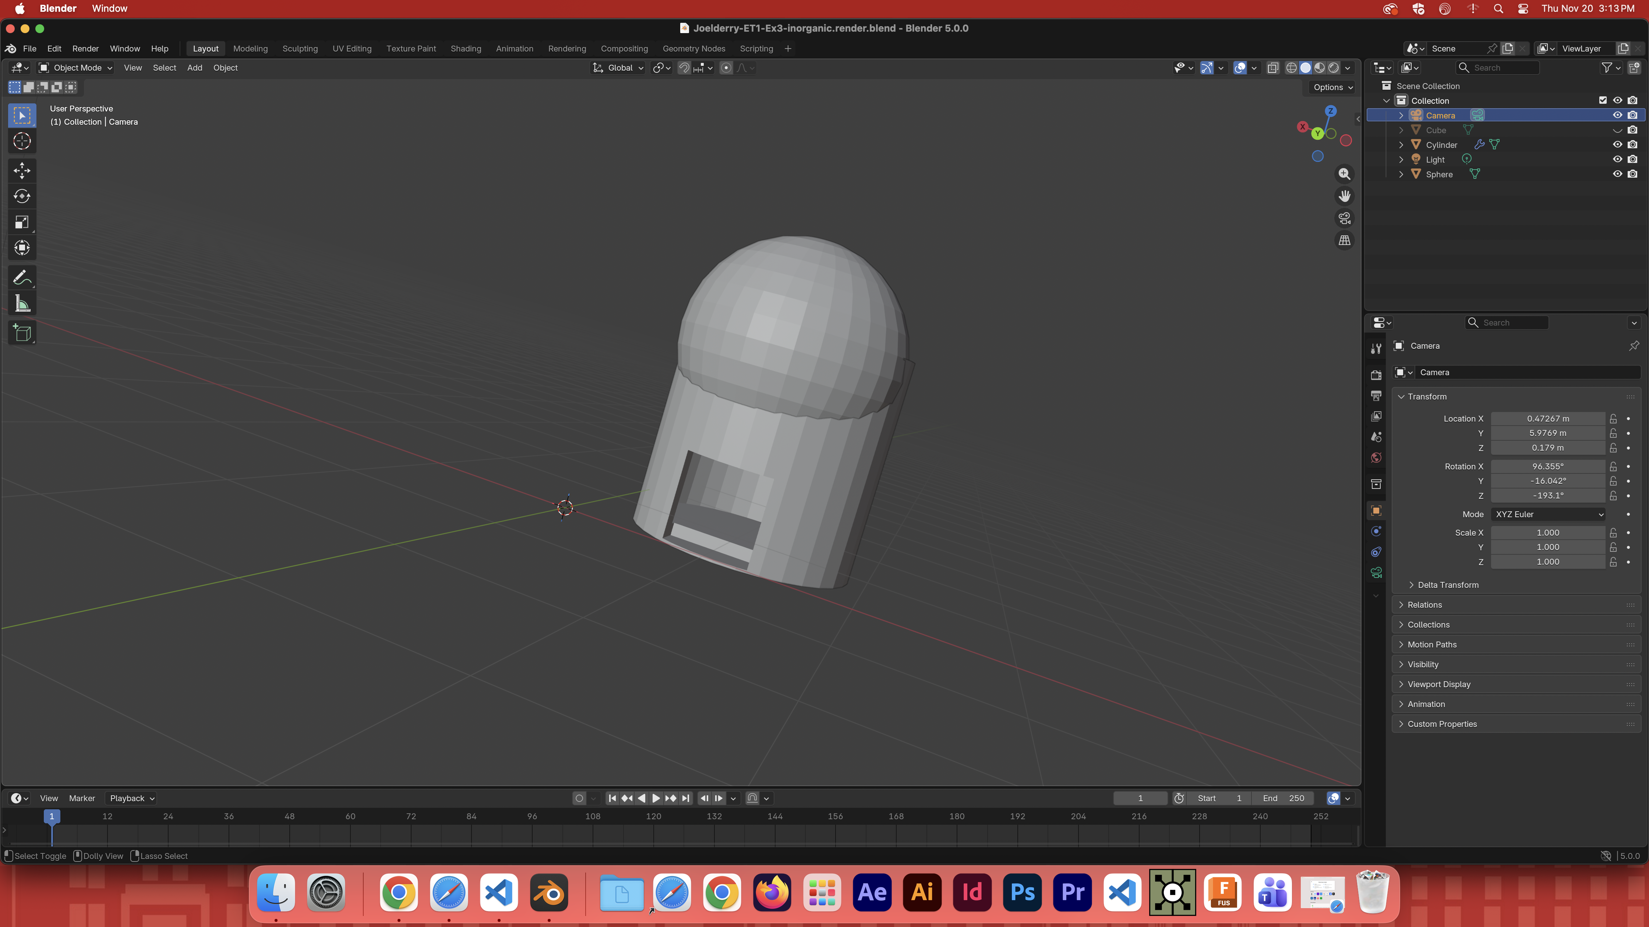Viewport: 1649px width, 927px height.
Task: Select the Rotate tool
Action: coord(22,196)
